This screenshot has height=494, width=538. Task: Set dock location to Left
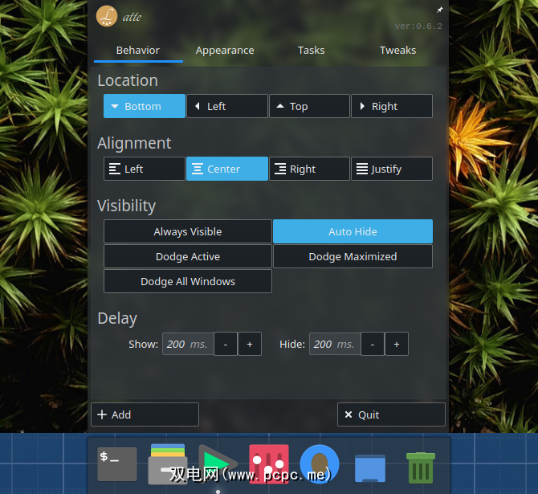point(227,106)
